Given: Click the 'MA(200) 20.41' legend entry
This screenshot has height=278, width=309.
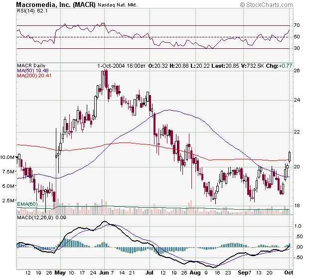Looking at the screenshot, I should coord(34,75).
